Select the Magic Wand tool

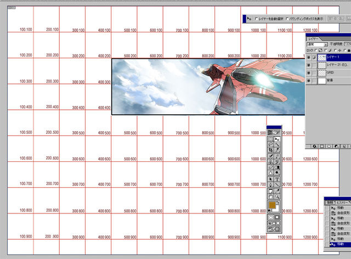277,144
